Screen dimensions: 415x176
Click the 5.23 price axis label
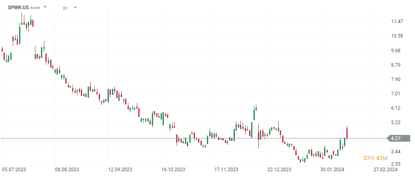pos(397,123)
